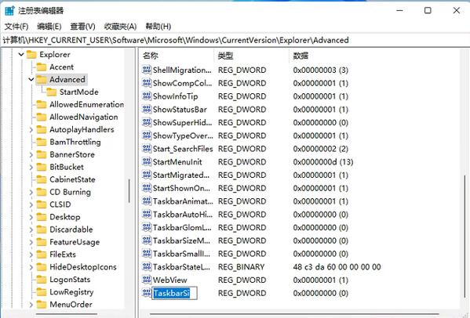470x318 pixels.
Task: Expand the BitBucket key
Action: click(x=31, y=168)
